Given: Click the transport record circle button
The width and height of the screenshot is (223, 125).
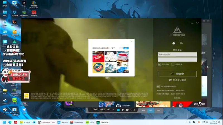Looking at the screenshot, I should coord(127,110).
